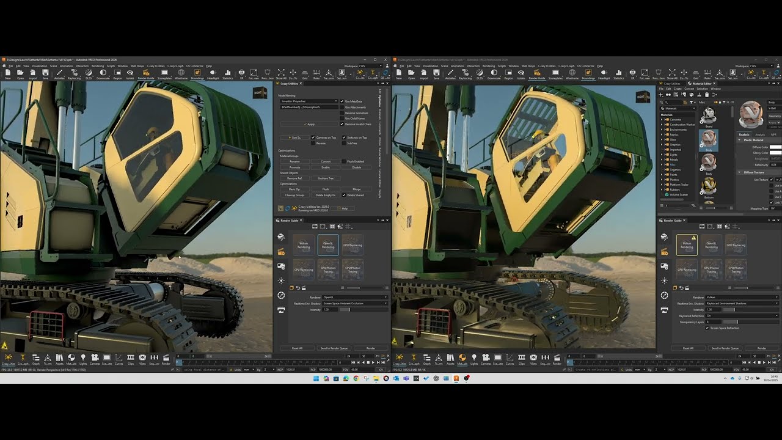The height and width of the screenshot is (440, 782).
Task: Toggle Delete Shared checkbox
Action: click(x=343, y=195)
